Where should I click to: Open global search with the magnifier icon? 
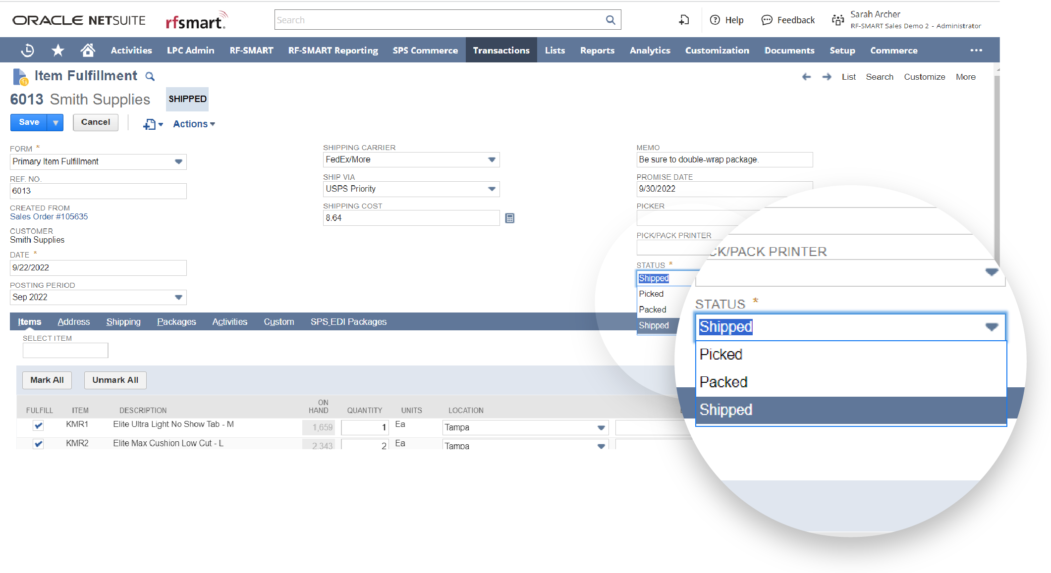[x=610, y=19]
